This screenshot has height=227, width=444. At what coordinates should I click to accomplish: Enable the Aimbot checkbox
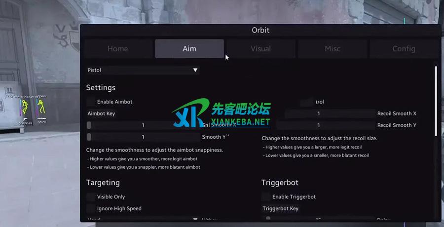coord(91,102)
